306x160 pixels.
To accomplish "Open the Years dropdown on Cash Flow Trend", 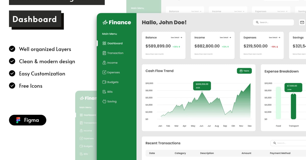I will point(244,71).
